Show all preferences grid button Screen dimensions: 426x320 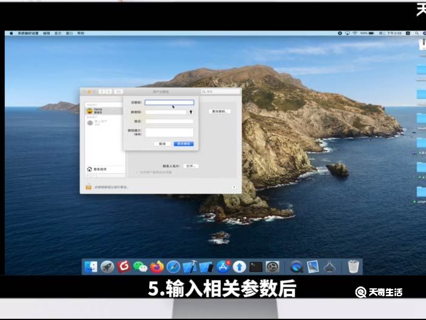(118, 91)
